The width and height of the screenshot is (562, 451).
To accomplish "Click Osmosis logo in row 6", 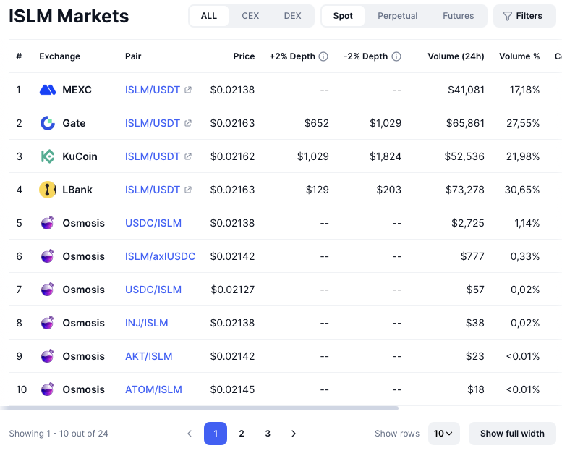I will point(47,256).
